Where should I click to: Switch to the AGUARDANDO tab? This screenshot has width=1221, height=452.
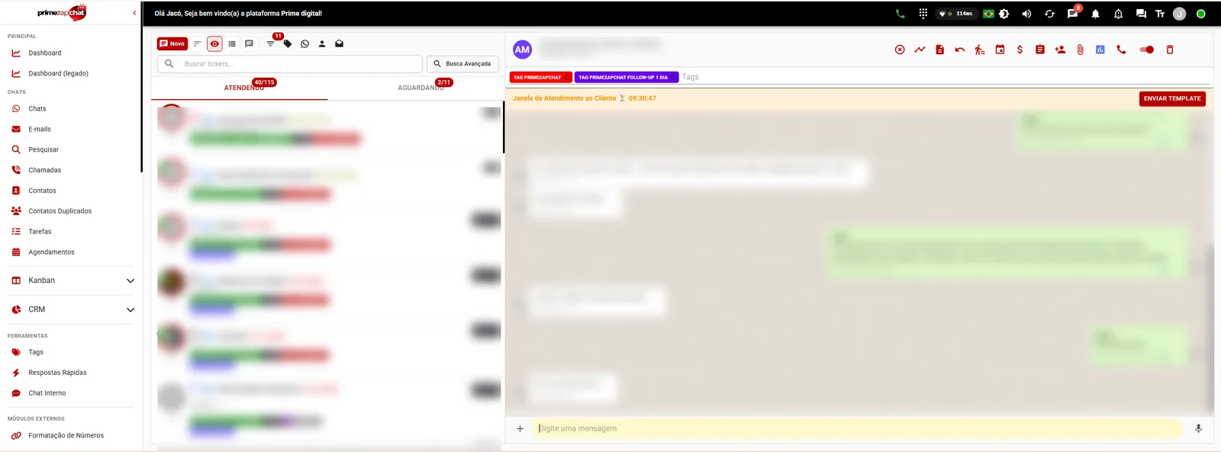coord(416,88)
